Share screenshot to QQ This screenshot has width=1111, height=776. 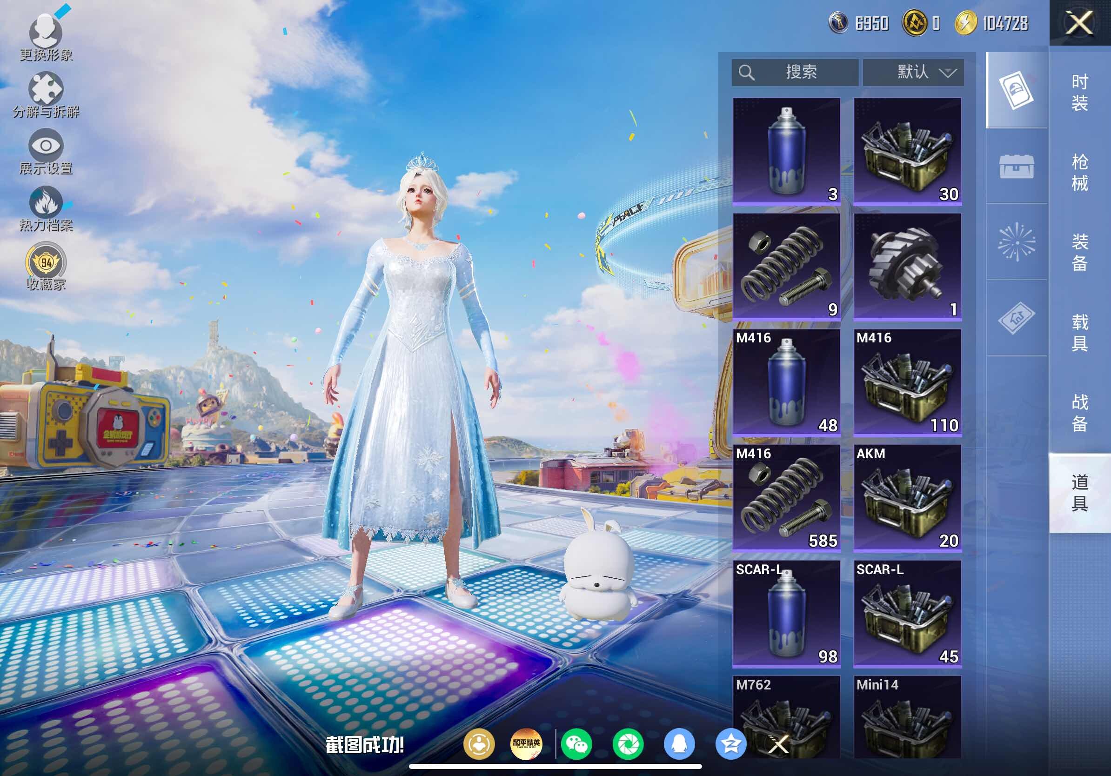tap(679, 744)
